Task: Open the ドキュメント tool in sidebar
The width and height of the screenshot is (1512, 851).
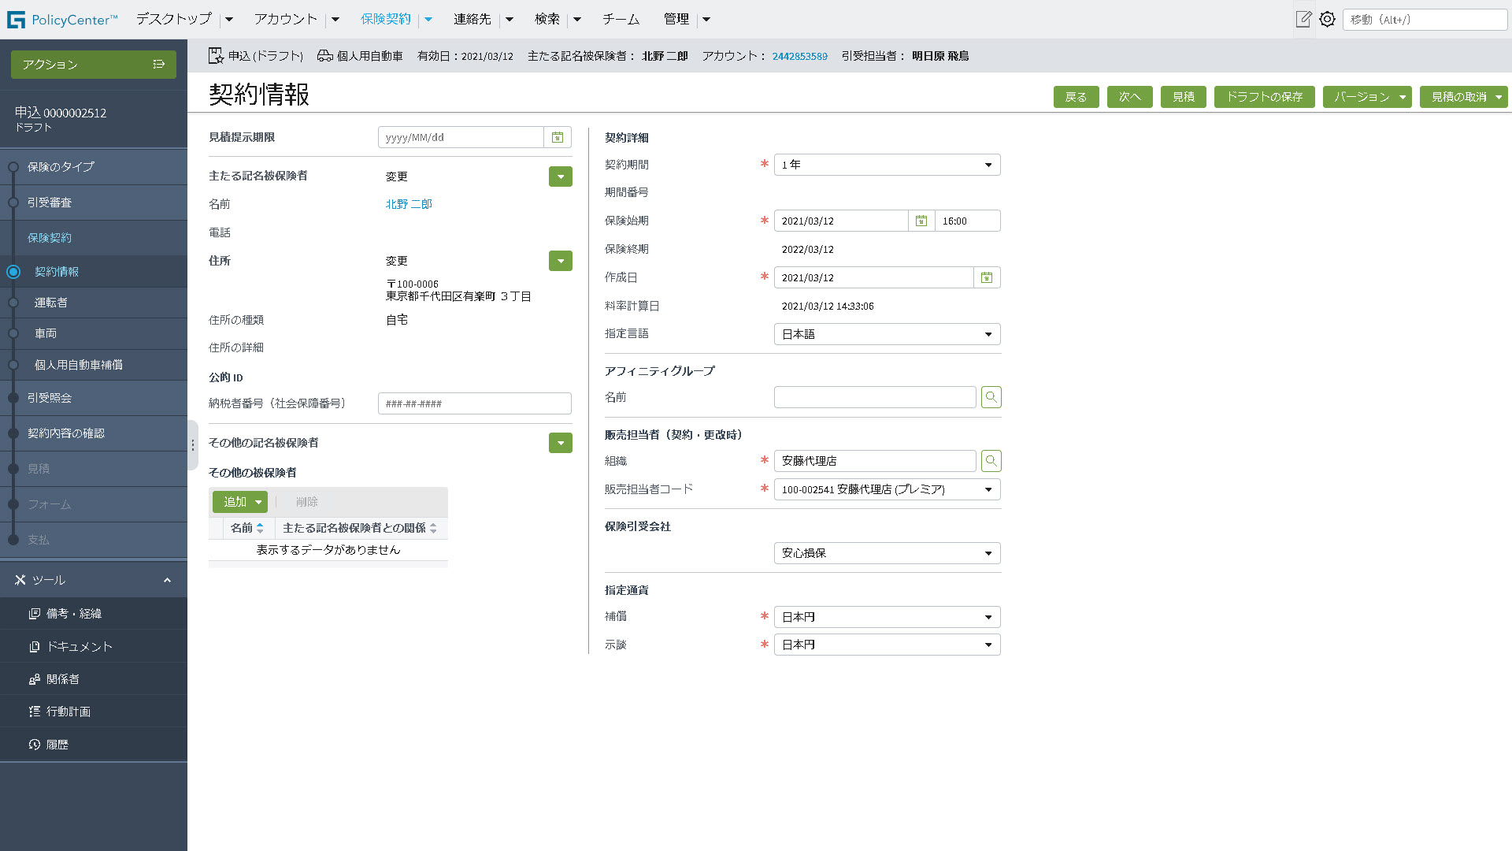Action: (79, 646)
